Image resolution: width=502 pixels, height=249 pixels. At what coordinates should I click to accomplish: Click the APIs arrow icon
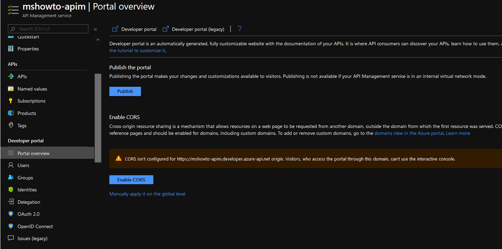[x=11, y=77]
